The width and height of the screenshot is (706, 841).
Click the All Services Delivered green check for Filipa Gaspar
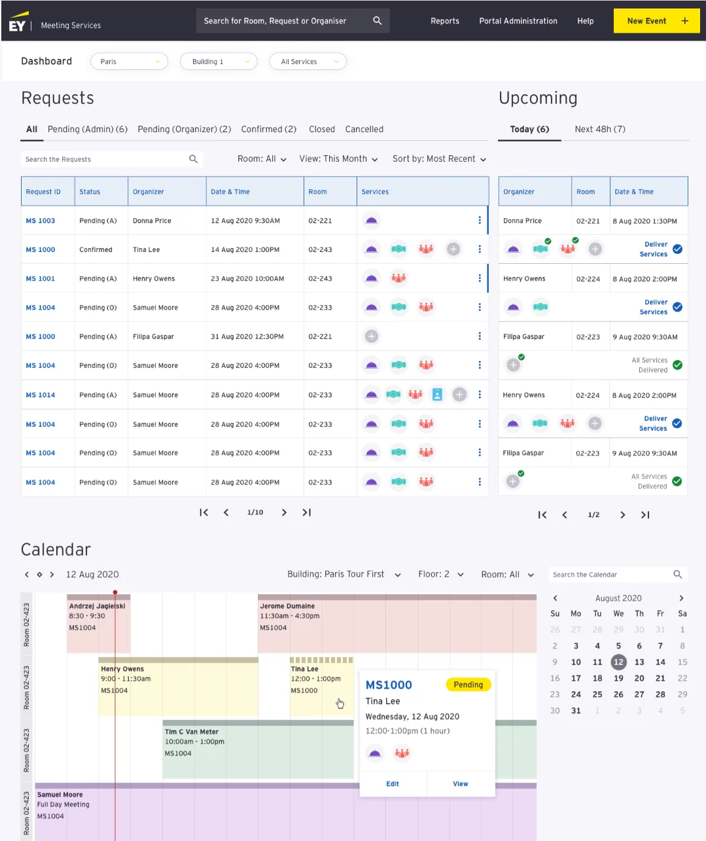tap(677, 365)
